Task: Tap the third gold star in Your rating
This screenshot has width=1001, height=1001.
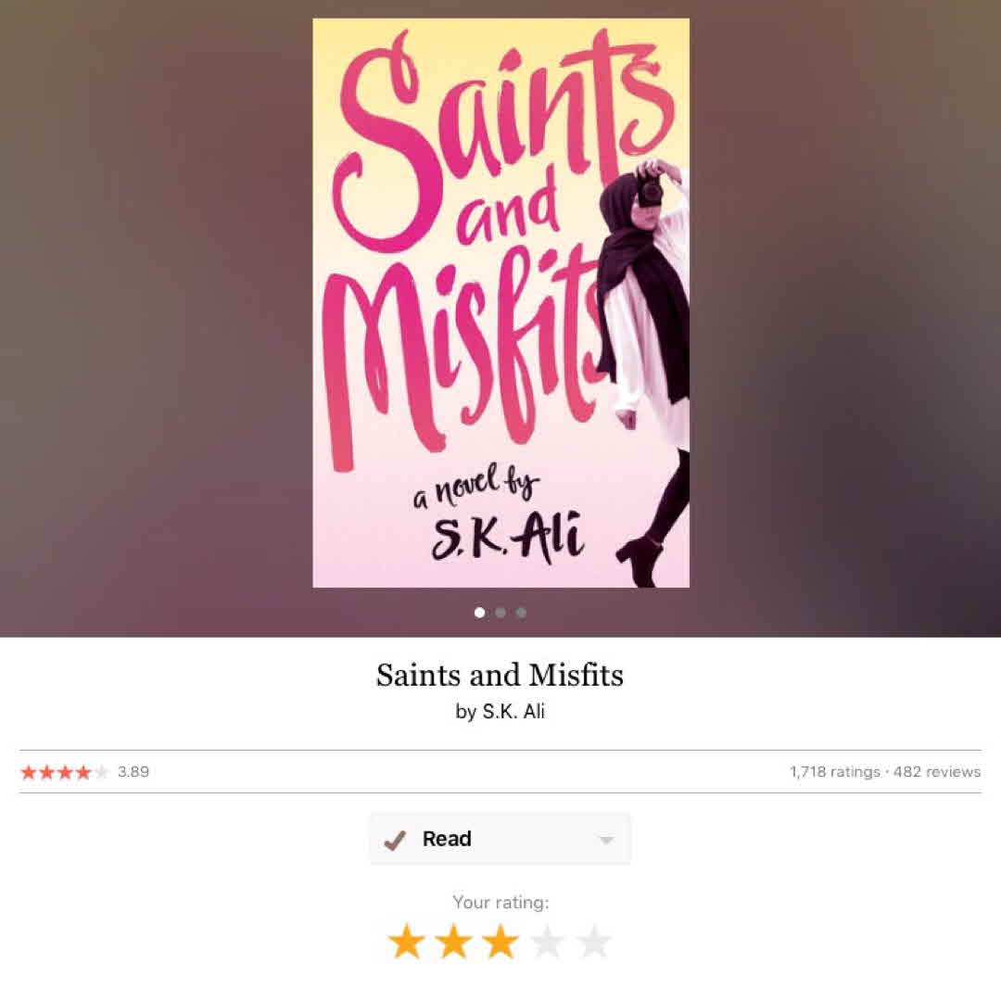Action: click(500, 941)
